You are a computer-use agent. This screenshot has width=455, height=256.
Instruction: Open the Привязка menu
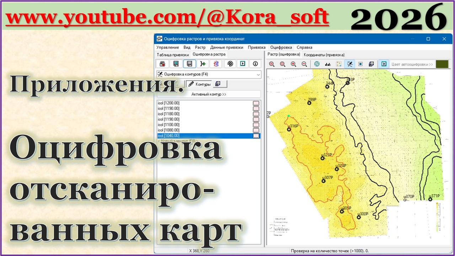[257, 47]
